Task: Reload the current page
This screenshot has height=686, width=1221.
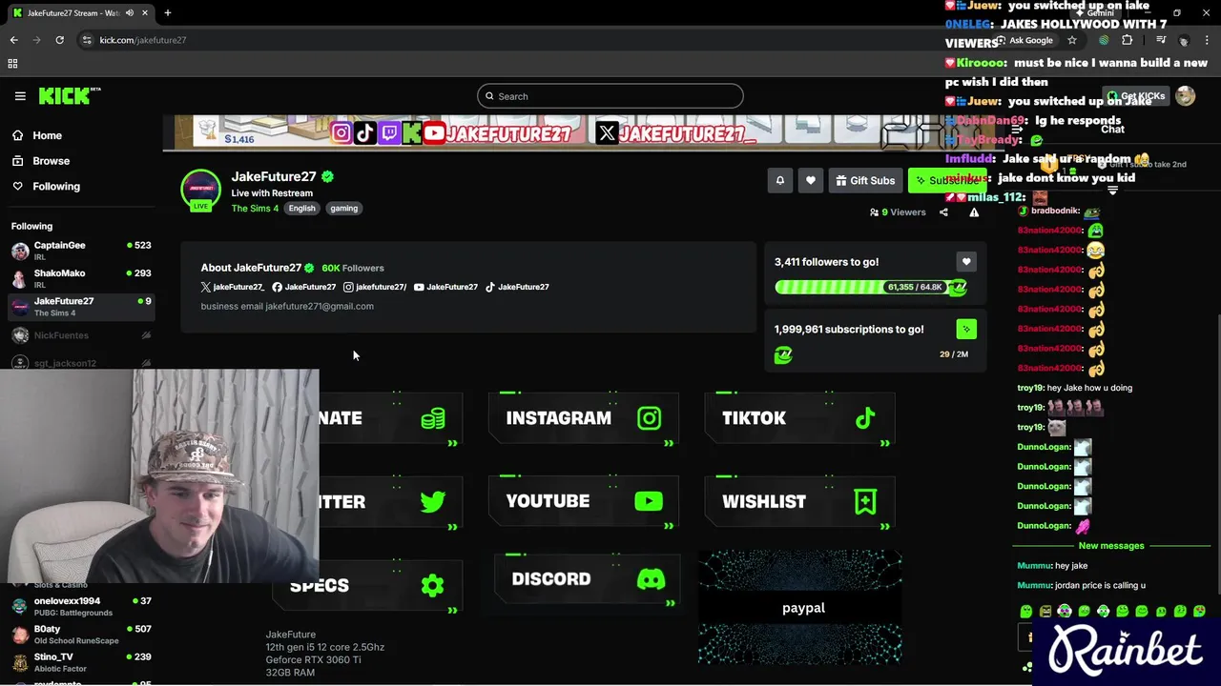Action: (x=59, y=40)
